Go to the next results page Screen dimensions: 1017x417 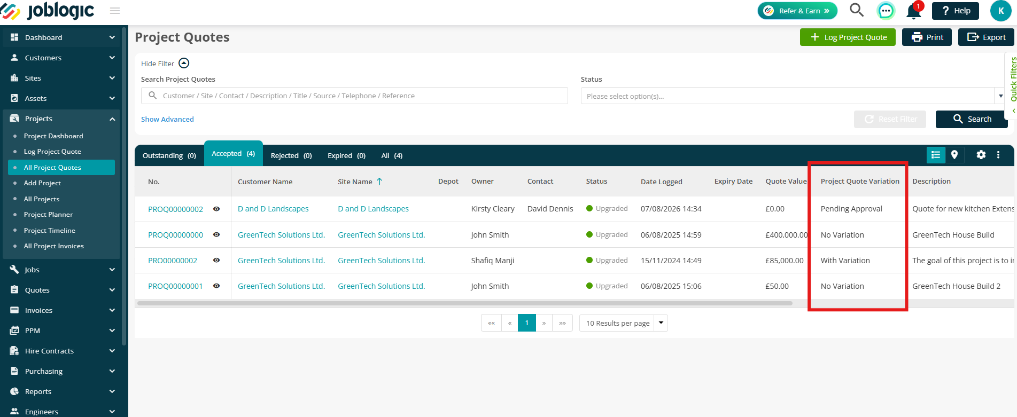544,323
